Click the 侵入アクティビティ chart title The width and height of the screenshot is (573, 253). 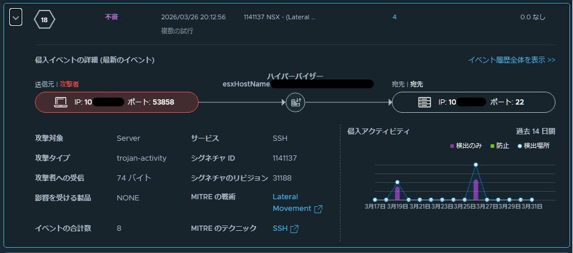point(378,131)
